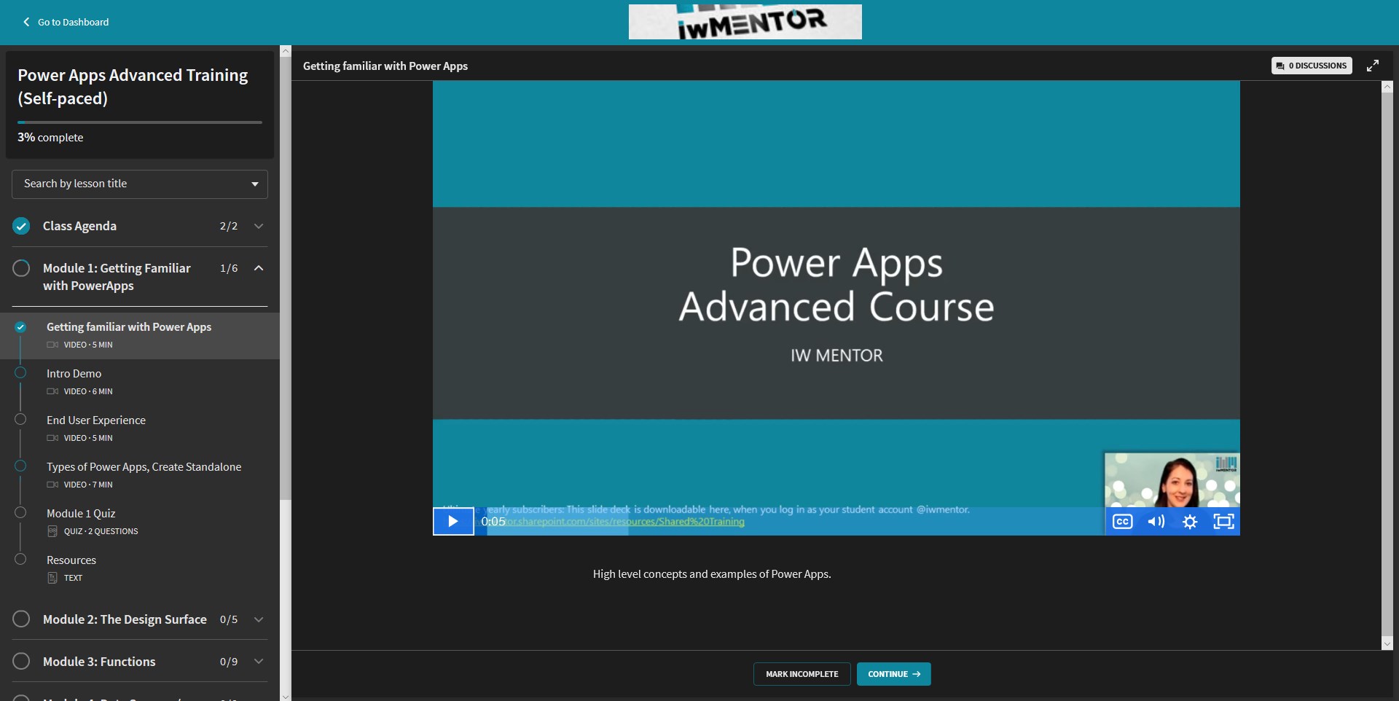Click Resources lesson status circle

pyautogui.click(x=20, y=559)
